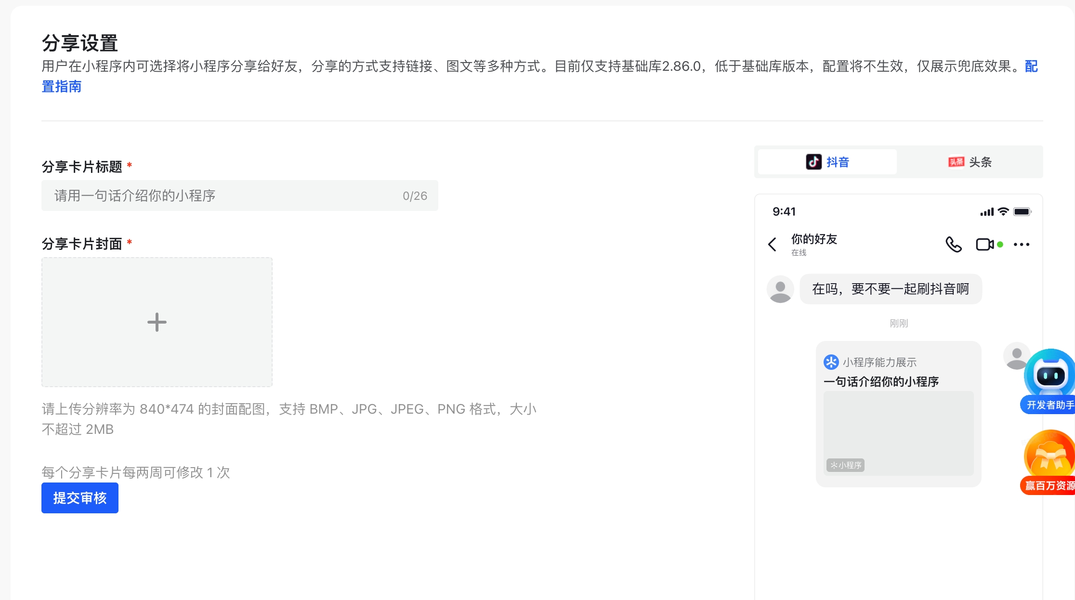Click the back arrow in chat preview
1075x600 pixels.
pyautogui.click(x=773, y=245)
